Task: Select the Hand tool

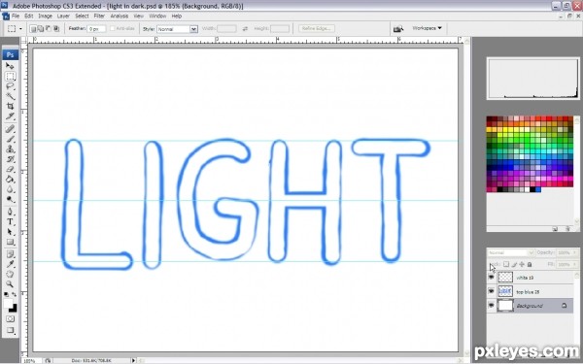Action: point(10,275)
